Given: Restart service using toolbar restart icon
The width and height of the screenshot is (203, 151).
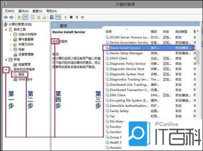Looking at the screenshot, I should (x=83, y=17).
